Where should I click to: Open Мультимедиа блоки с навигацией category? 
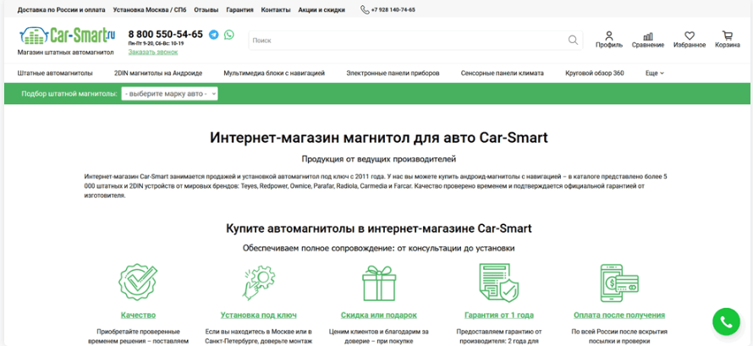[274, 74]
